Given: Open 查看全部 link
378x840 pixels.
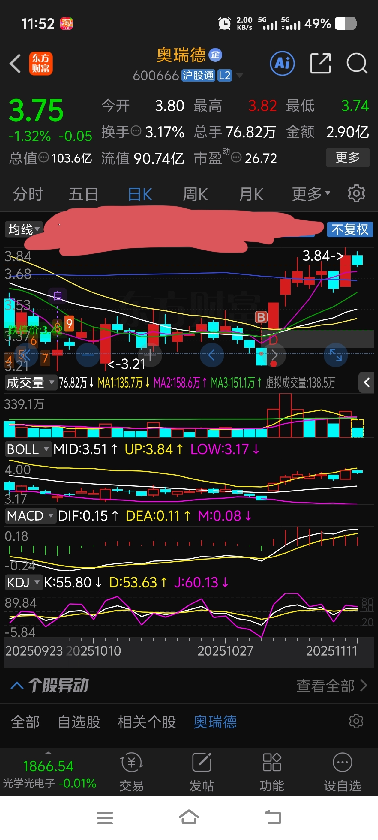Looking at the screenshot, I should [x=332, y=685].
